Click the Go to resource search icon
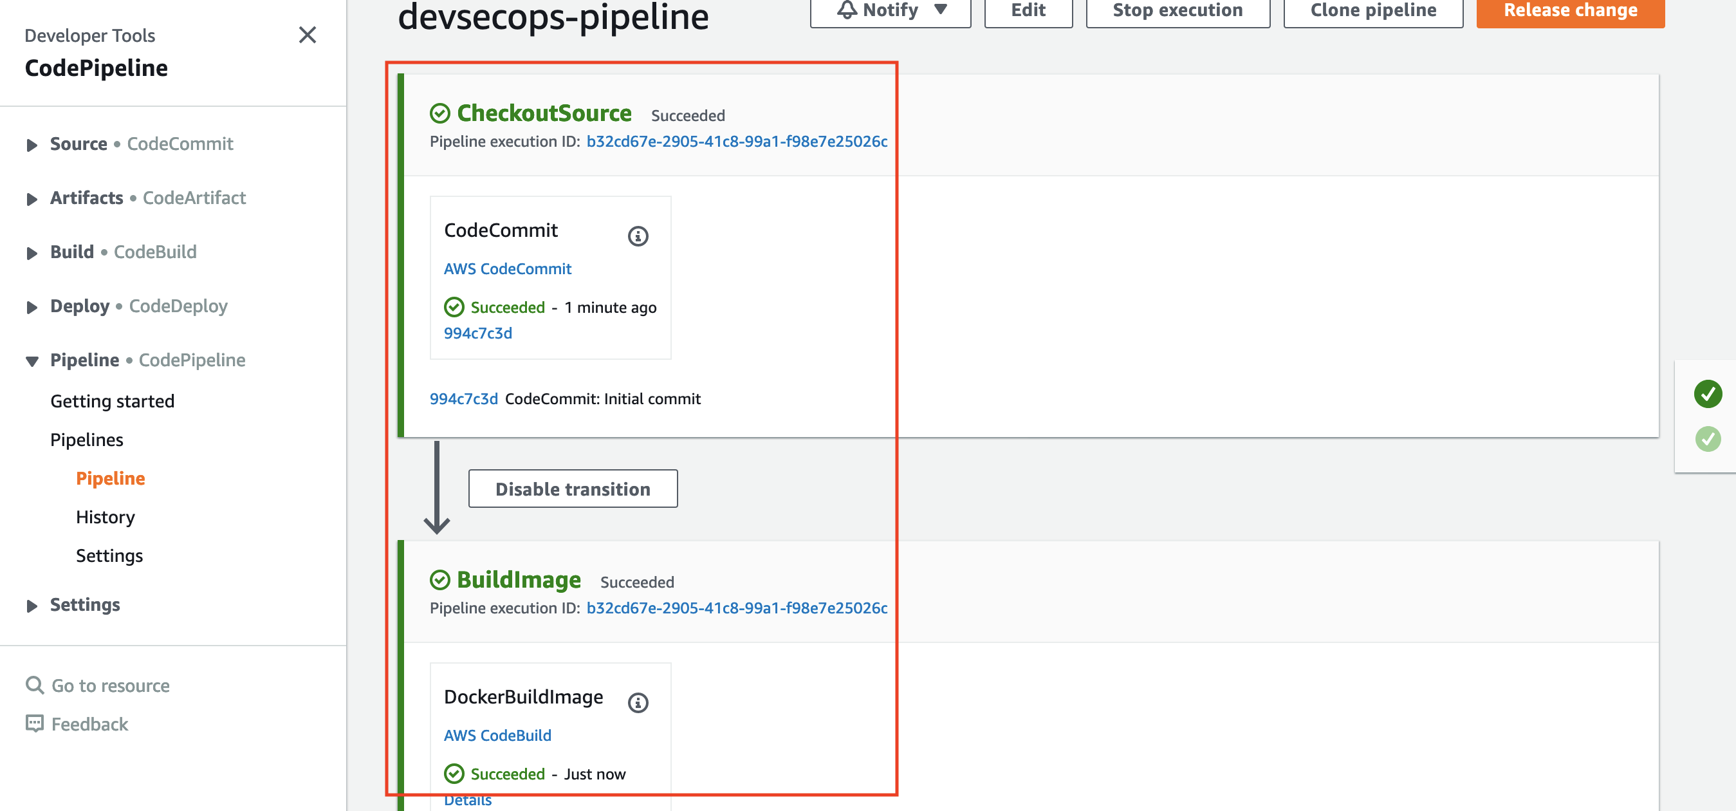1736x811 pixels. click(x=34, y=685)
